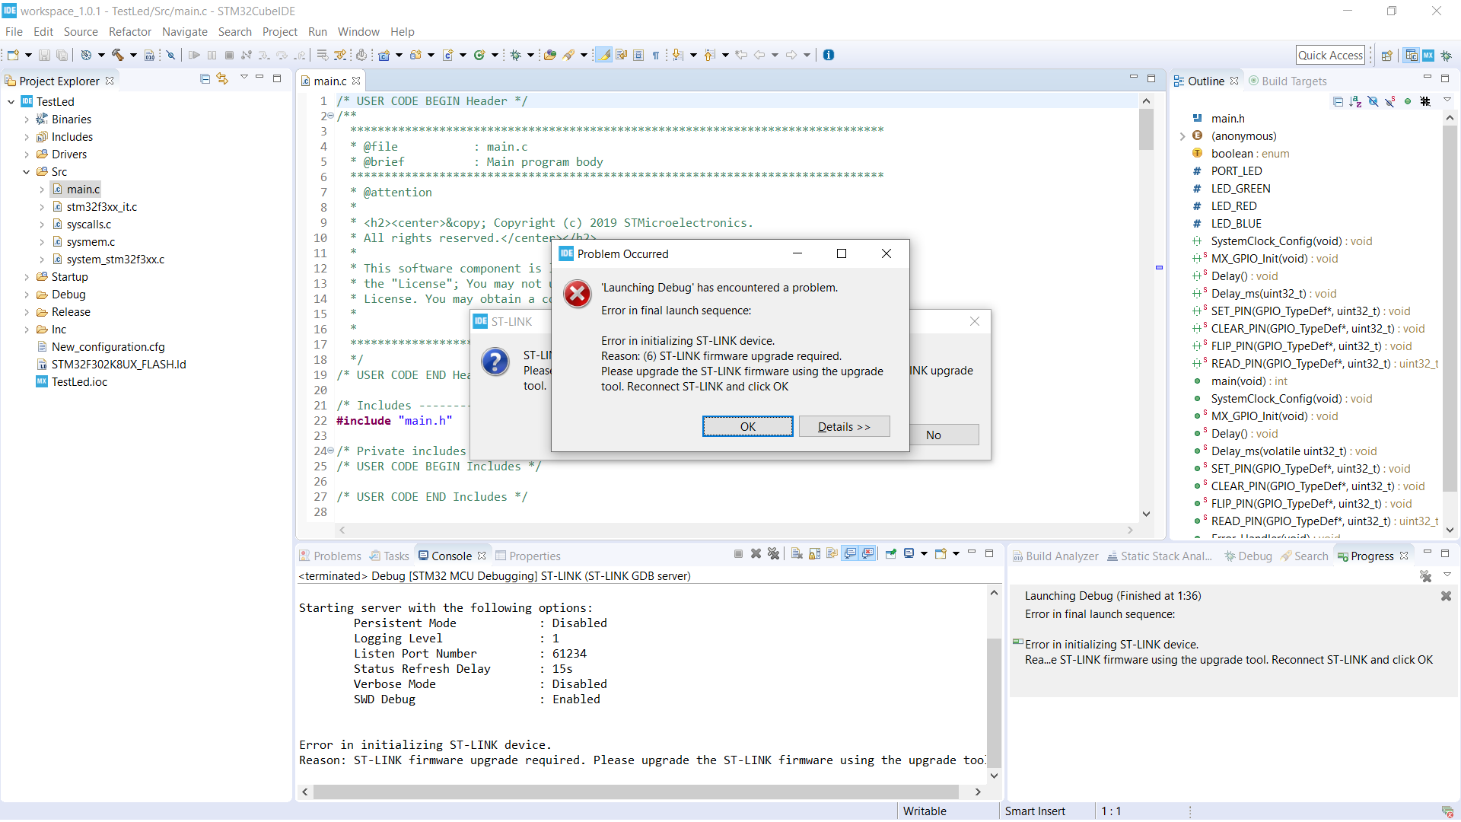Open the Run menu
This screenshot has width=1461, height=822.
(x=317, y=32)
